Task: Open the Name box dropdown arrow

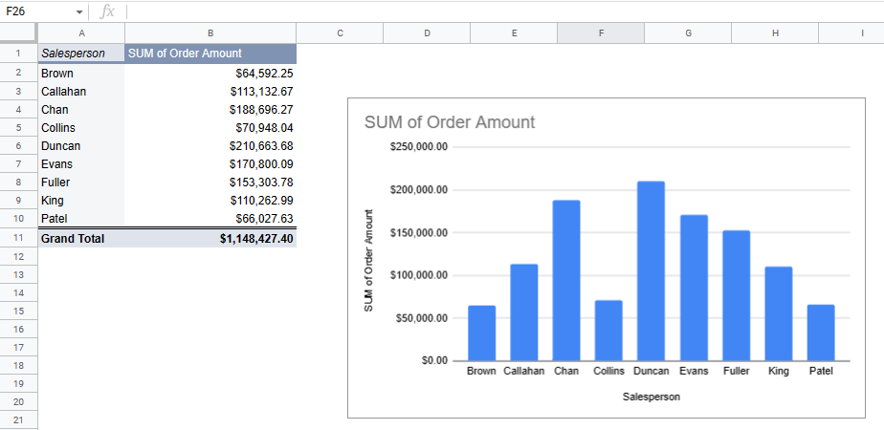Action: [x=79, y=12]
